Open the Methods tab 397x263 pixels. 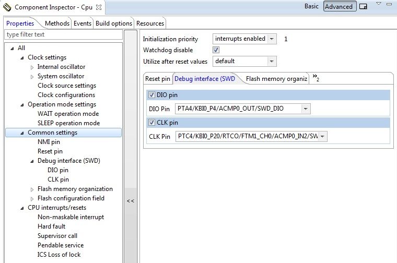tap(57, 23)
